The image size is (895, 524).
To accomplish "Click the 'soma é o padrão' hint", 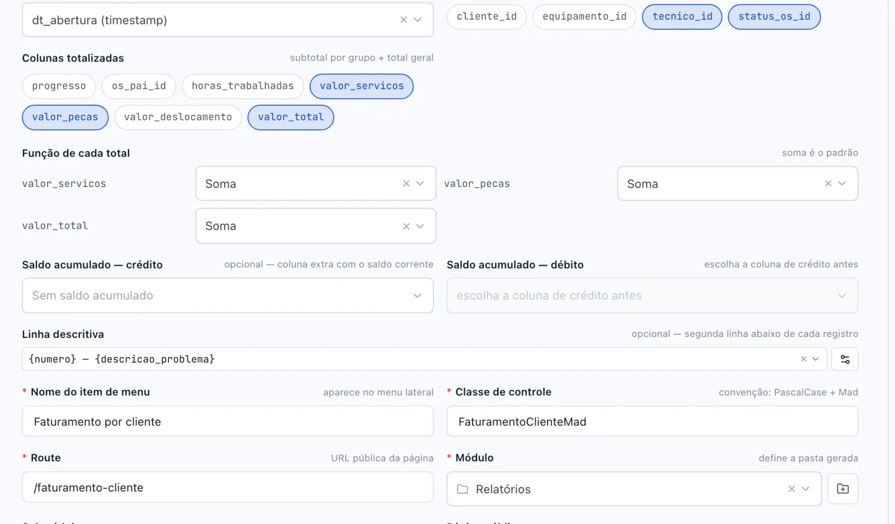I will [x=819, y=153].
